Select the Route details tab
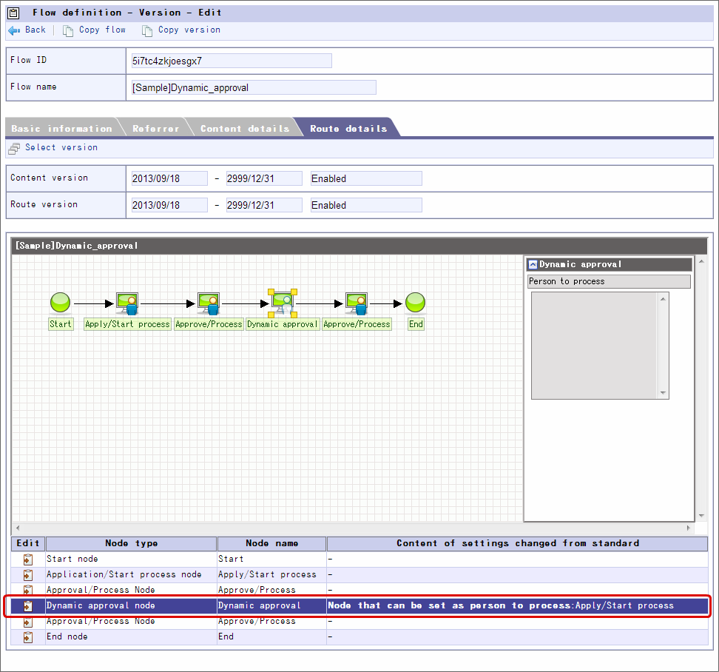The image size is (719, 672). click(x=348, y=129)
